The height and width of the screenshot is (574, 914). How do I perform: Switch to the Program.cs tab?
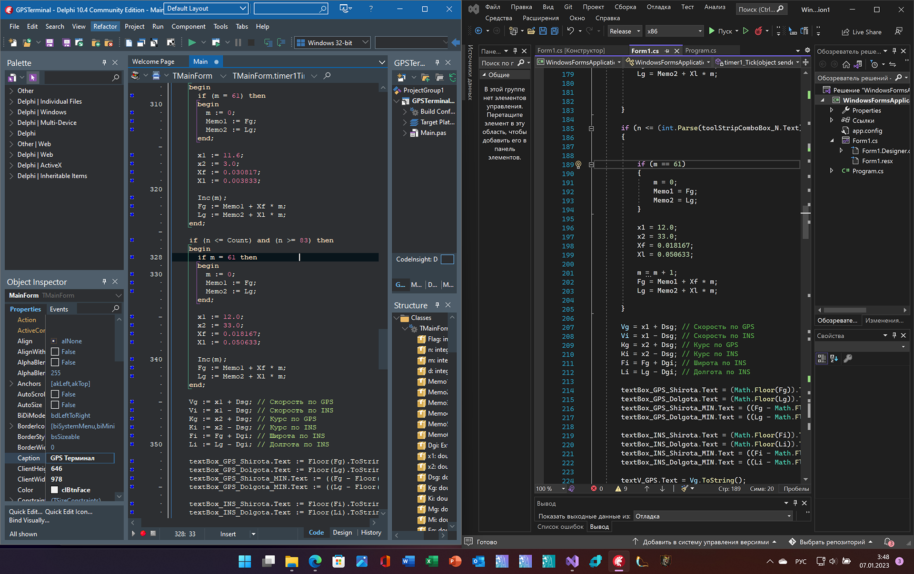pyautogui.click(x=700, y=50)
